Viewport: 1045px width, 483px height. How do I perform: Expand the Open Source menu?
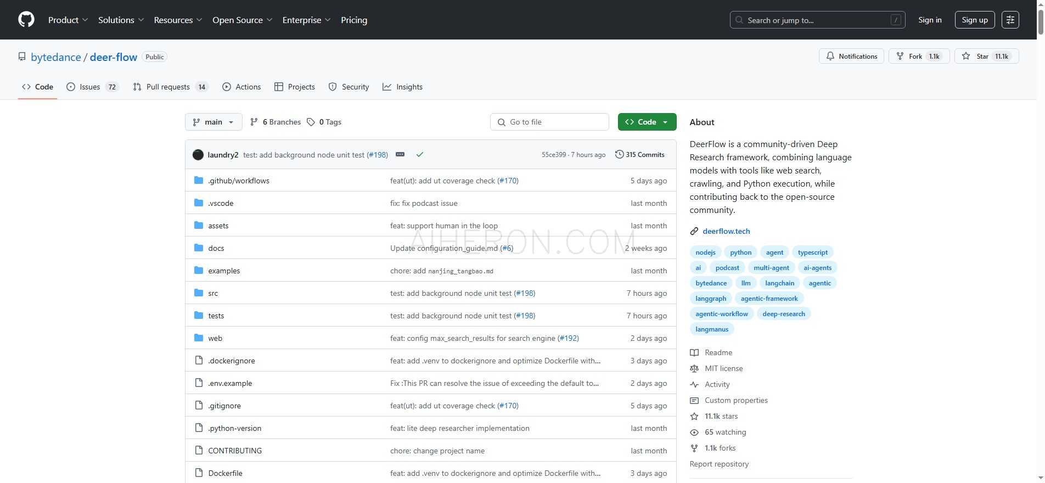(x=242, y=20)
